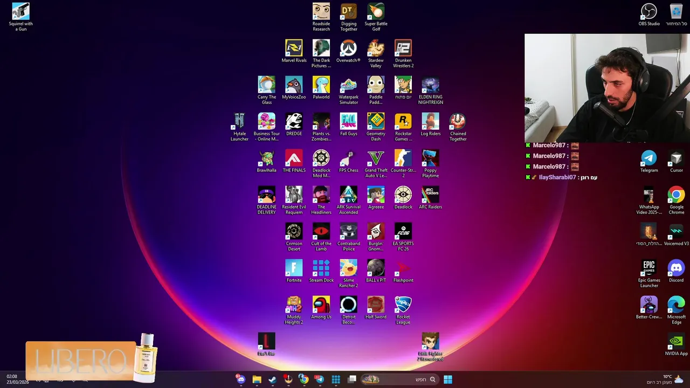This screenshot has height=388, width=690.
Task: Launch ARC Raiders from the desktop
Action: coord(431,197)
